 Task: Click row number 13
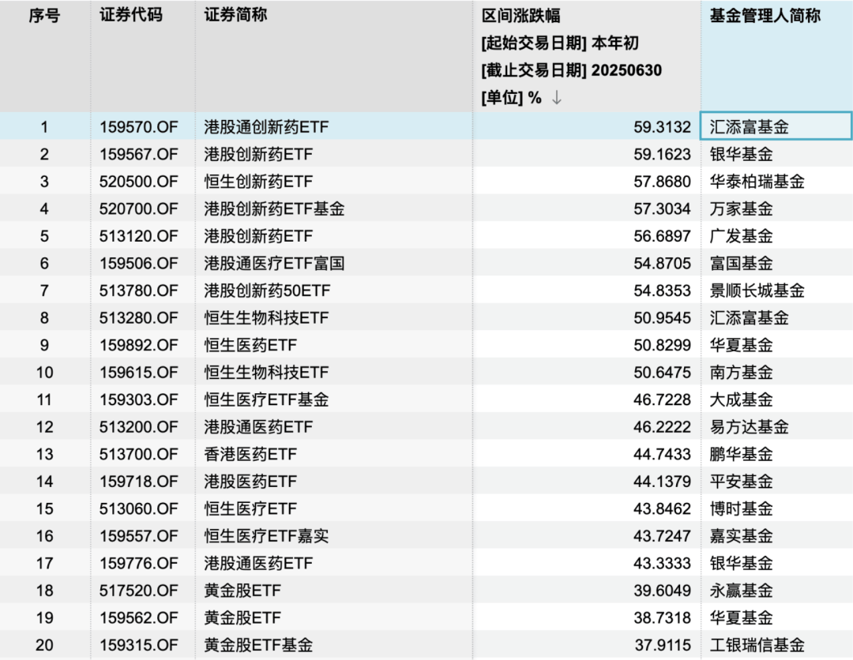click(x=44, y=454)
